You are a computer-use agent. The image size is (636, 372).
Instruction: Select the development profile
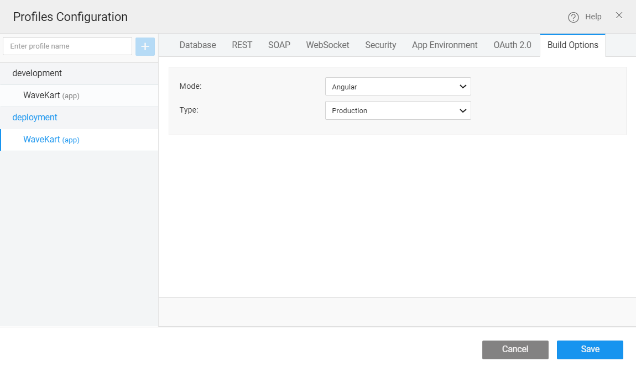click(x=37, y=73)
